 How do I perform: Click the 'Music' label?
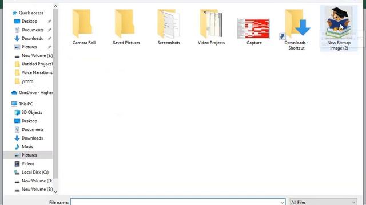pos(27,147)
